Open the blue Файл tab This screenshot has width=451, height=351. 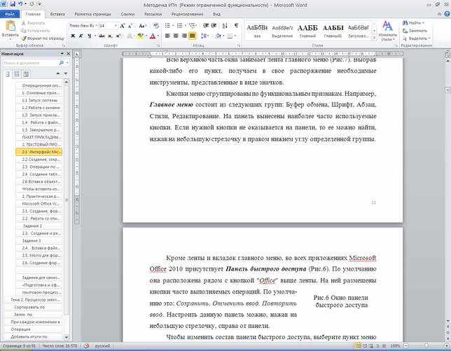coord(10,14)
